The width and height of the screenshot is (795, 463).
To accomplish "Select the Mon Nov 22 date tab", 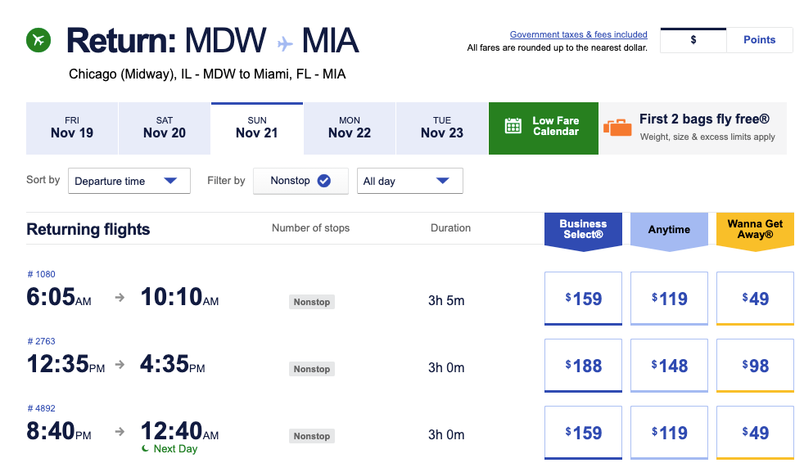I will click(350, 128).
